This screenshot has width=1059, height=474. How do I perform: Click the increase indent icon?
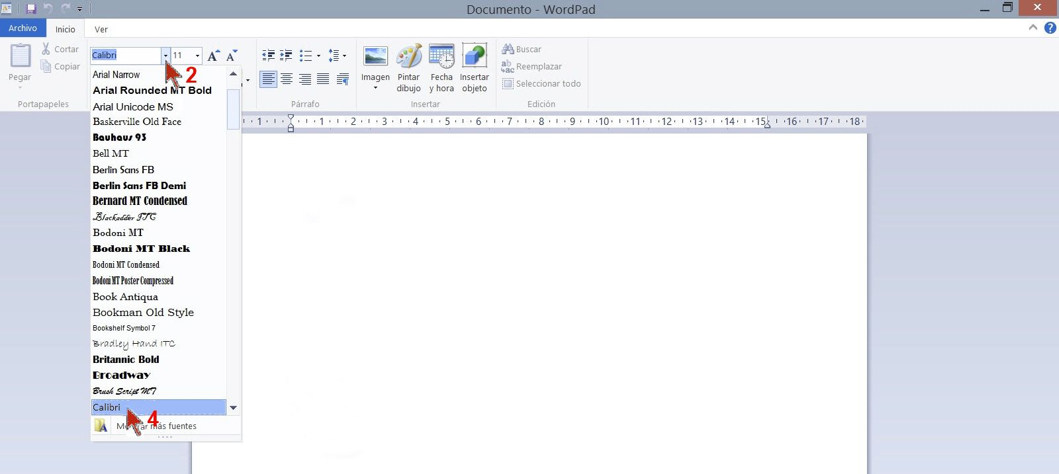pyautogui.click(x=286, y=56)
